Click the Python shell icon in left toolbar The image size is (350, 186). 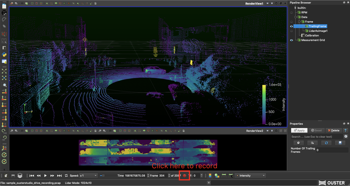(4, 54)
